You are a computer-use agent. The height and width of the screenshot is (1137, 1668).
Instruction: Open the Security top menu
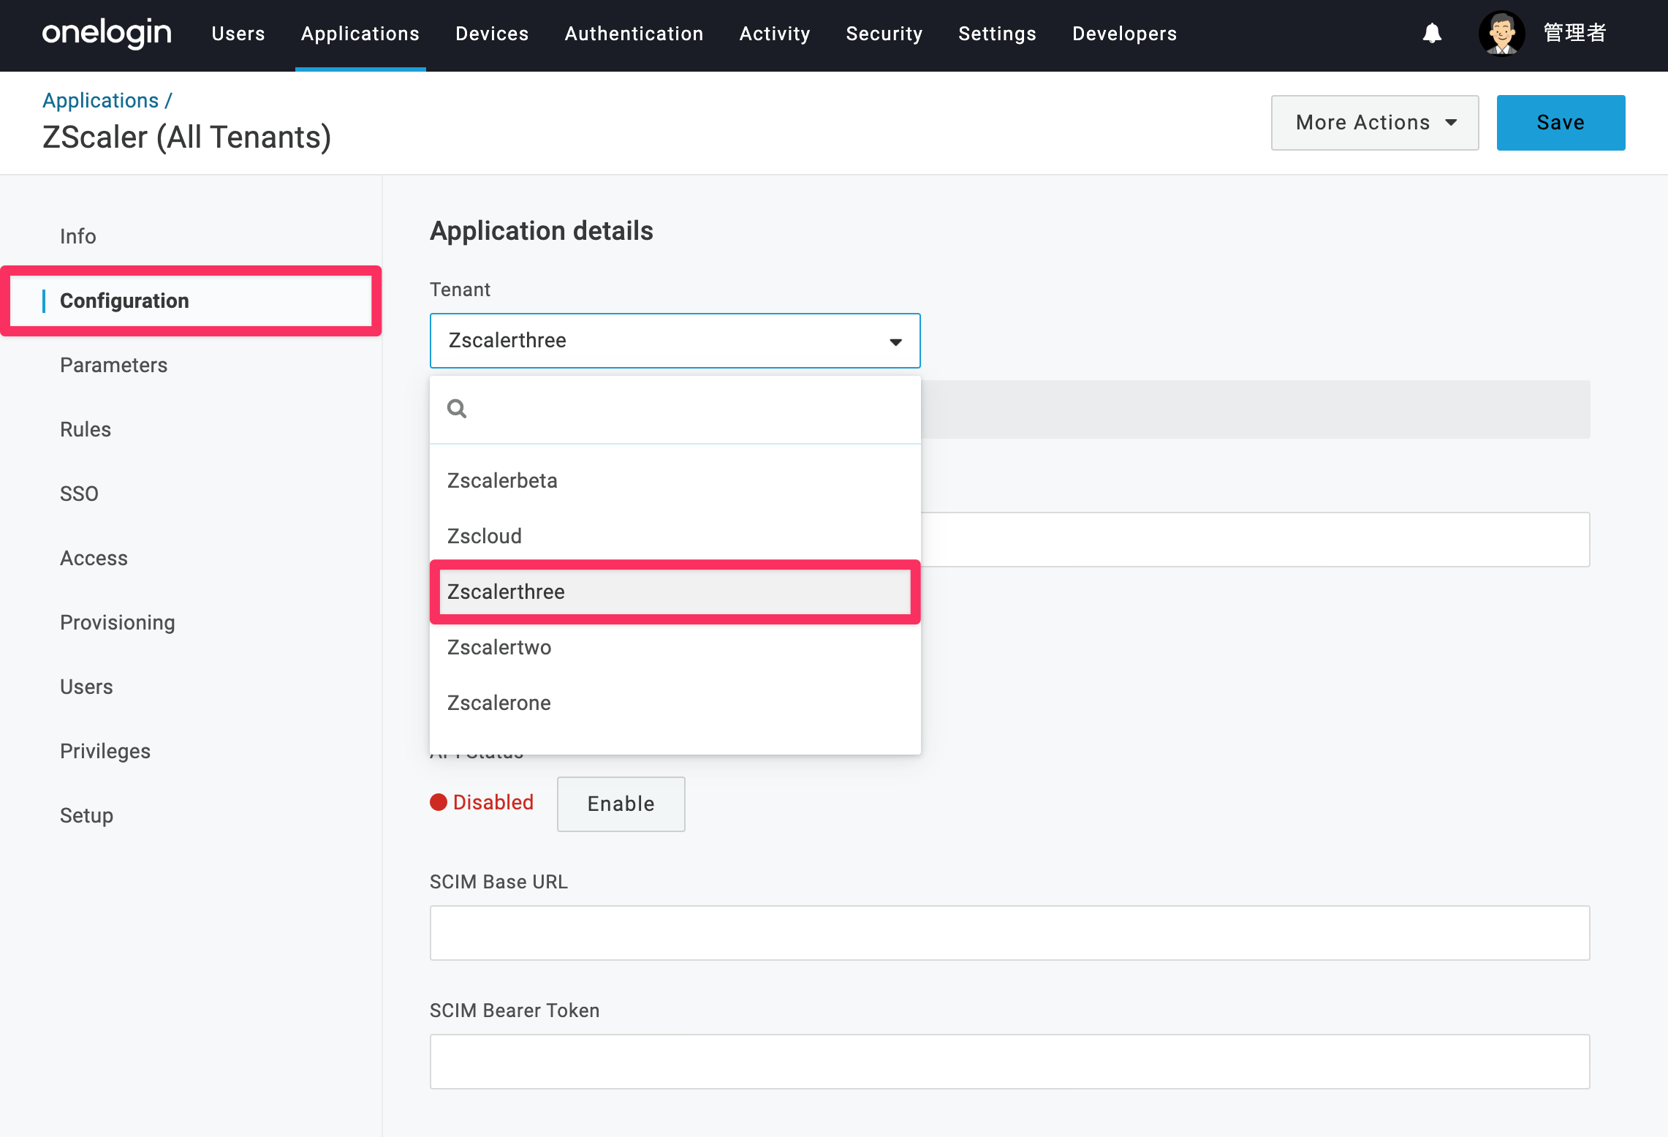click(884, 34)
